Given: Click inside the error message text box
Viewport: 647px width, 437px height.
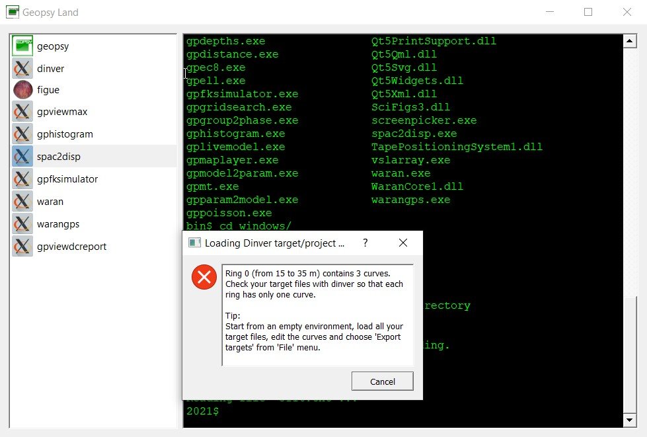Looking at the screenshot, I should [x=317, y=315].
